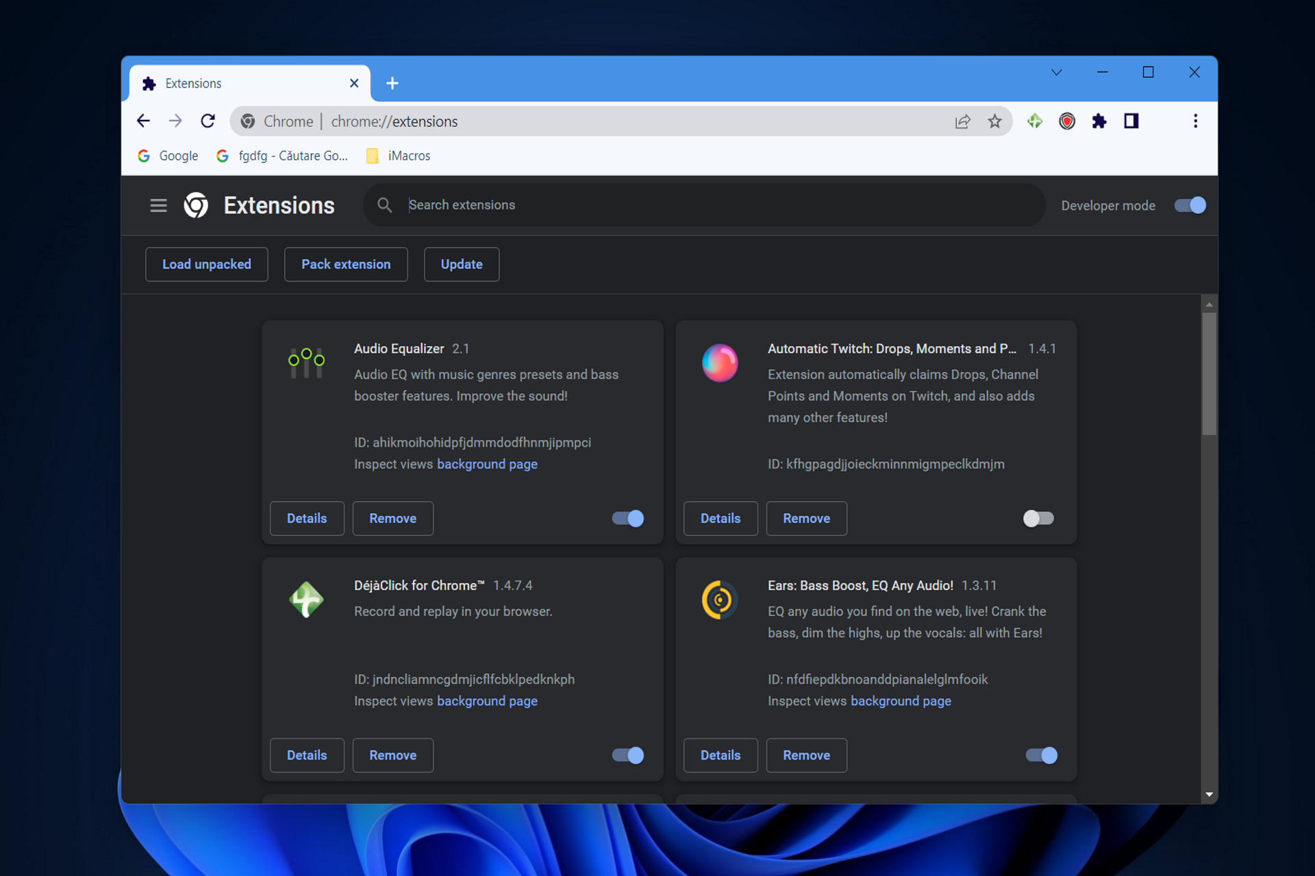
Task: Disable the Ears Bass Boost extension
Action: 1042,756
